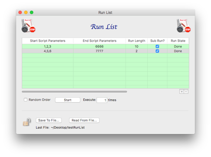Zoom the window with the green button
The image size is (211, 157).
coord(31,12)
